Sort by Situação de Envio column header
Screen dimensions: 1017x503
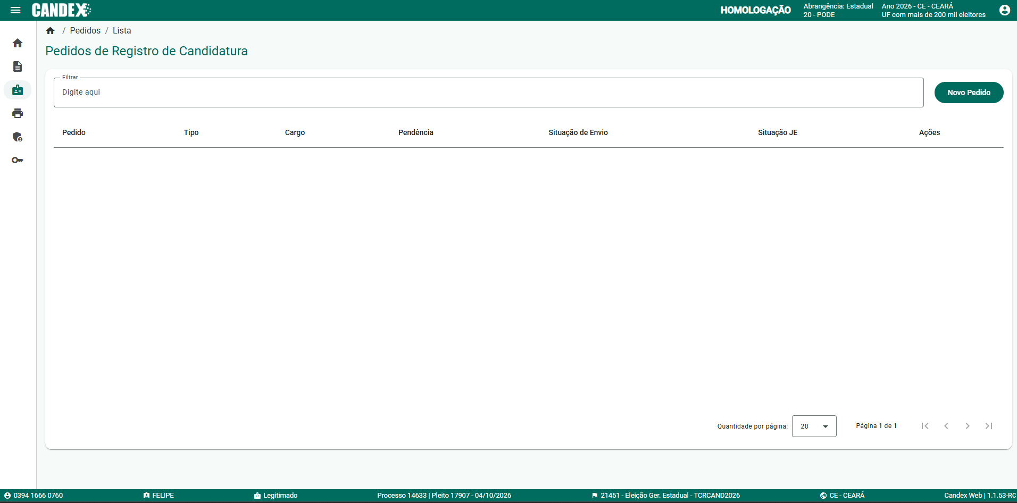(578, 132)
